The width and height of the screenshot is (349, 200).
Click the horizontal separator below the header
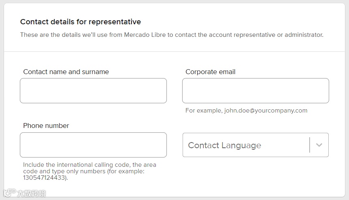point(174,52)
